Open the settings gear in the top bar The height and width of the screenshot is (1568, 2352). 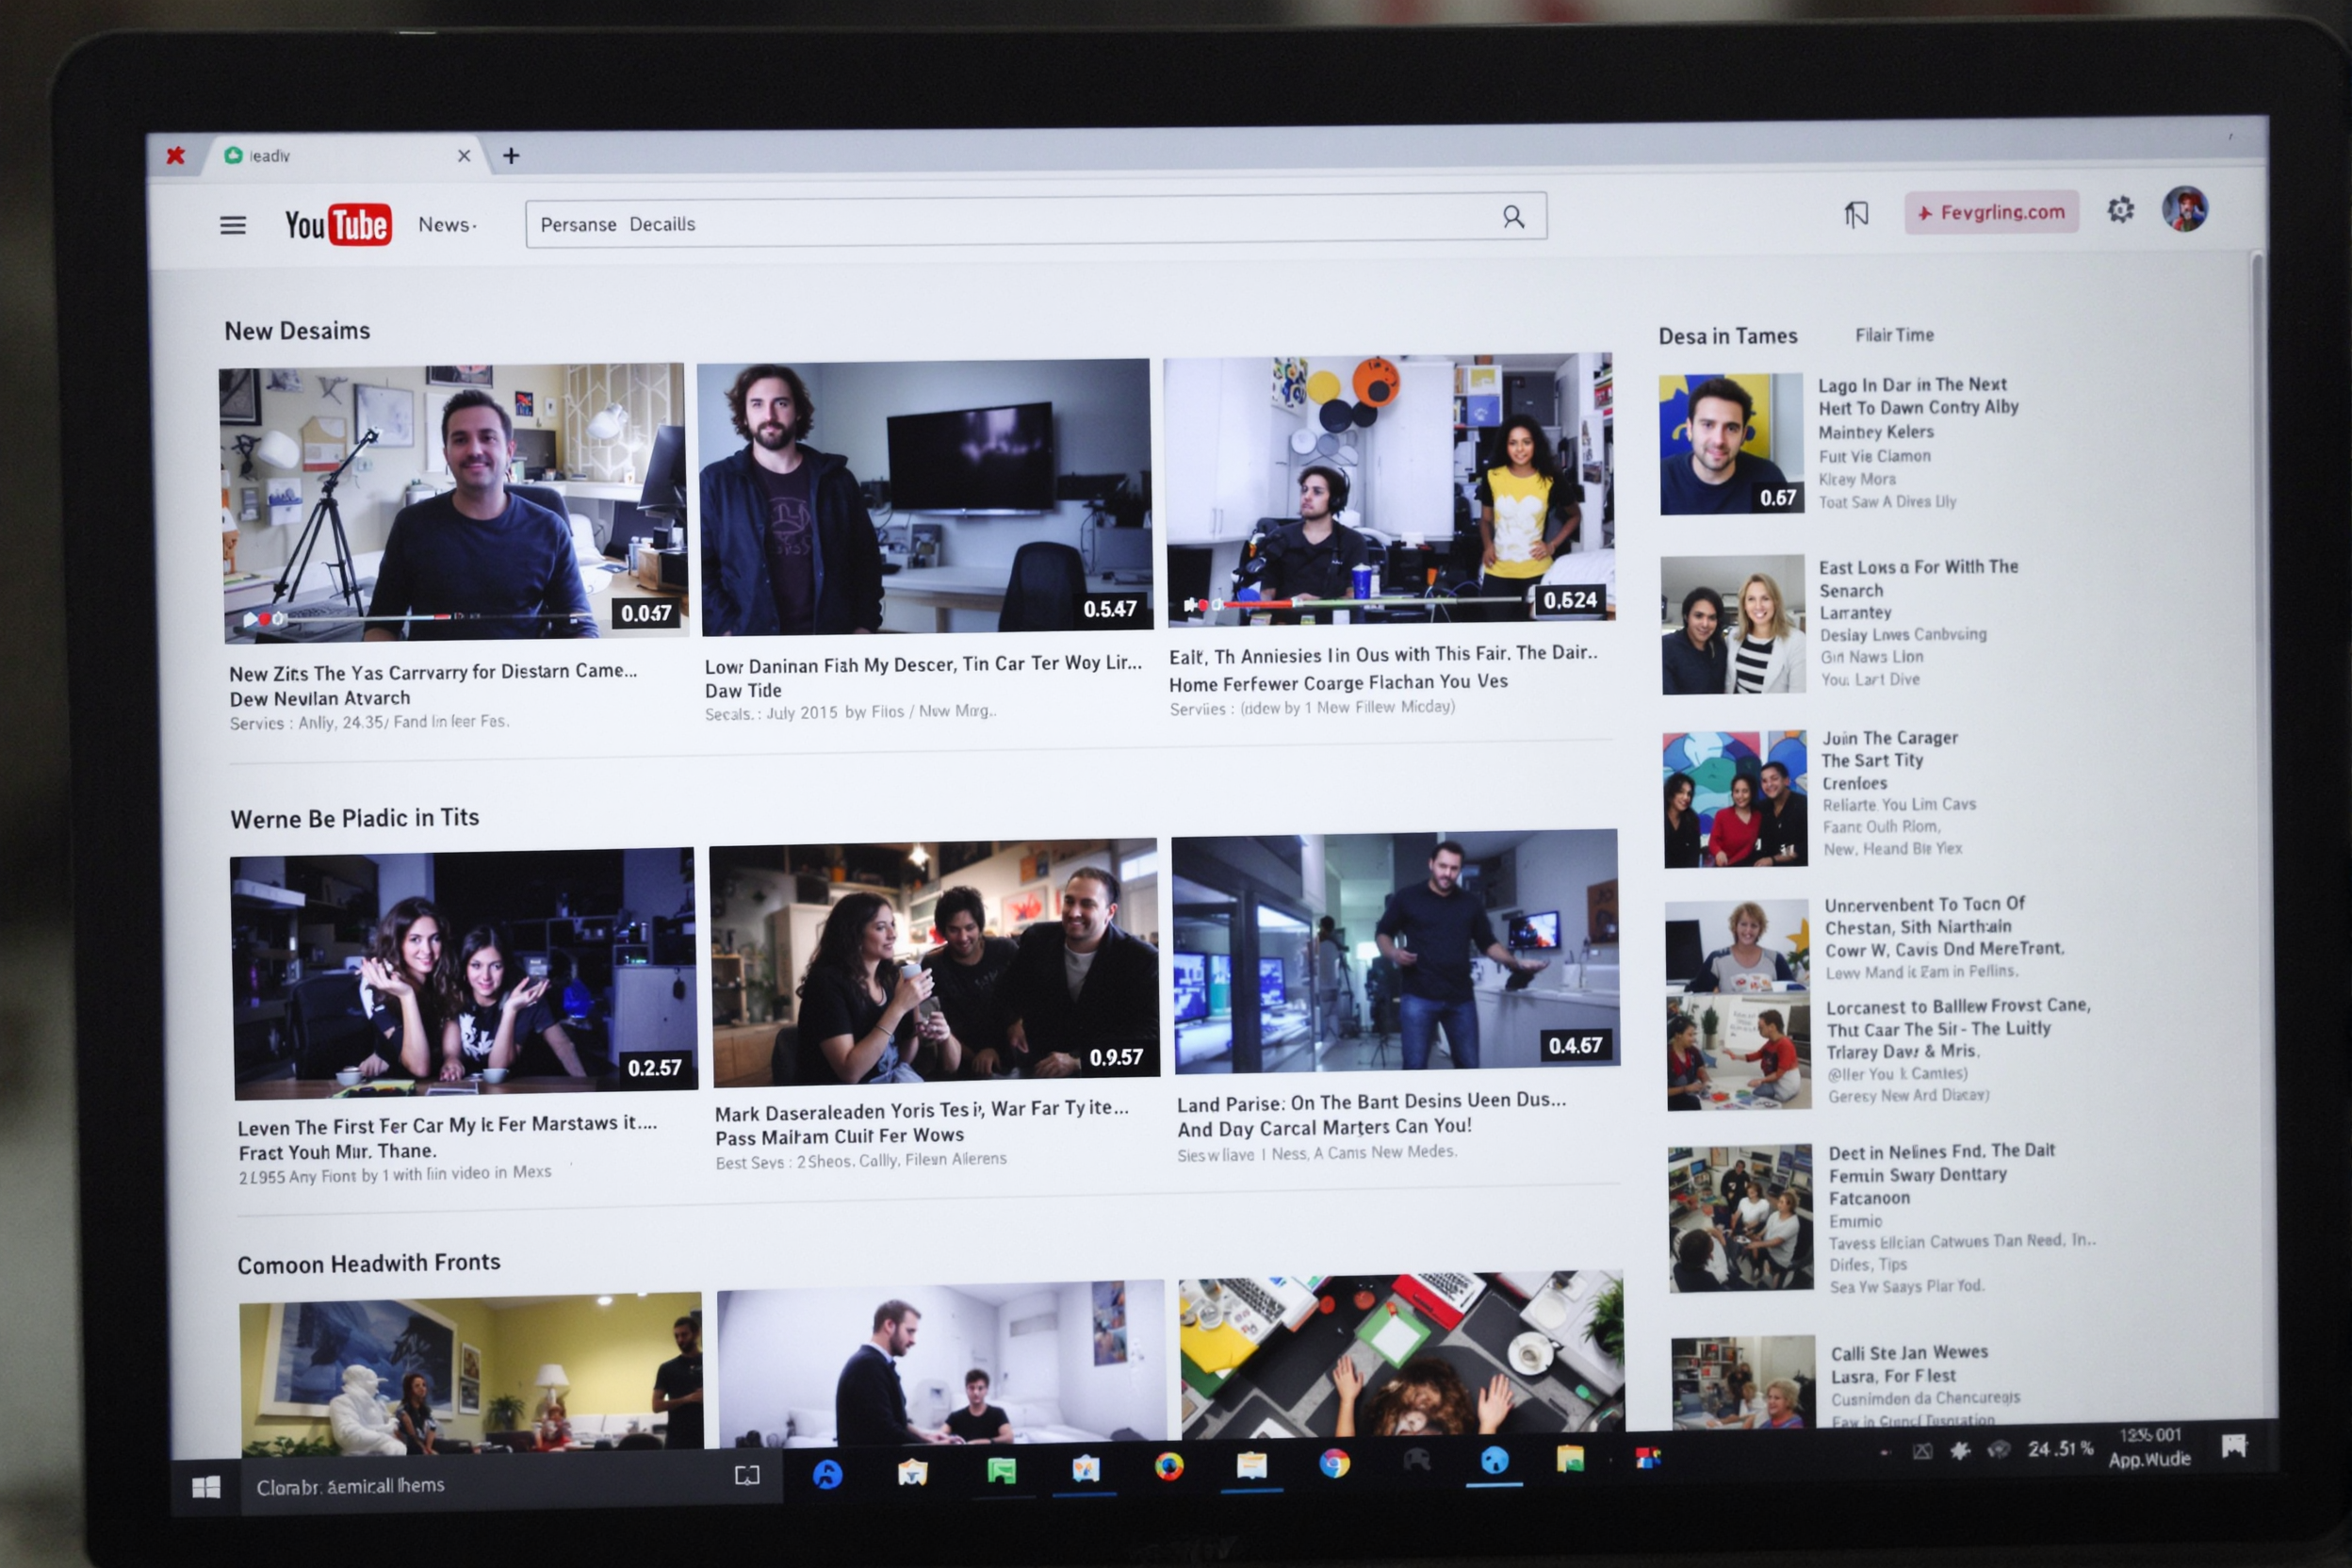point(2119,211)
